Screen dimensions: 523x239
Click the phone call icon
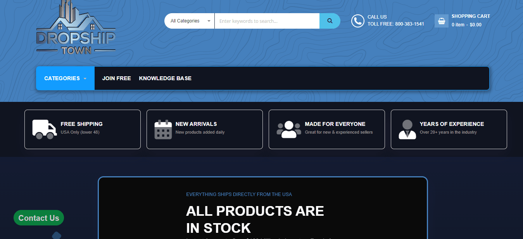point(358,21)
